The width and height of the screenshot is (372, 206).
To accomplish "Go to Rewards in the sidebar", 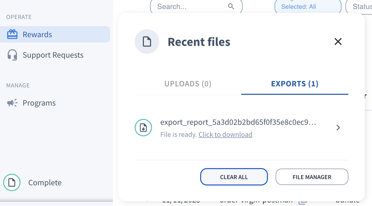I will coord(37,34).
